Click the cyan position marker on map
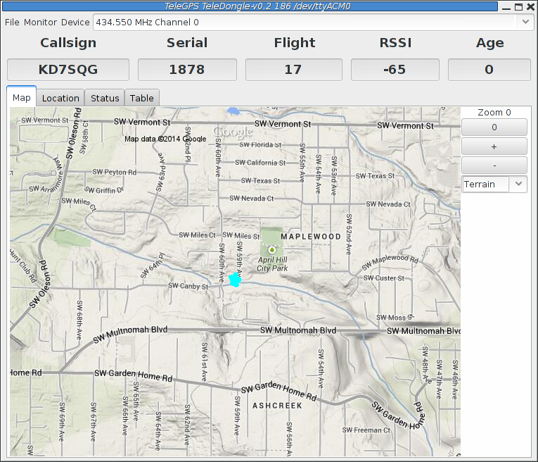The height and width of the screenshot is (462, 538). [x=235, y=280]
